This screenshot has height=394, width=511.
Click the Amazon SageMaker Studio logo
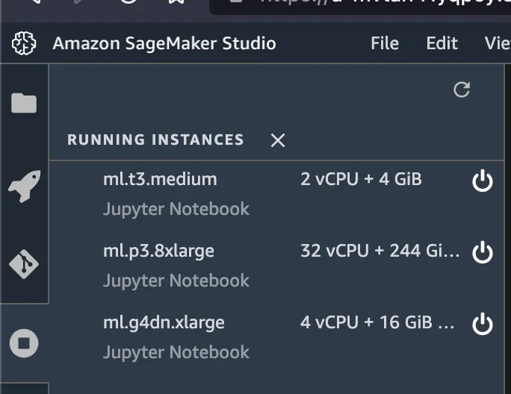[x=24, y=43]
